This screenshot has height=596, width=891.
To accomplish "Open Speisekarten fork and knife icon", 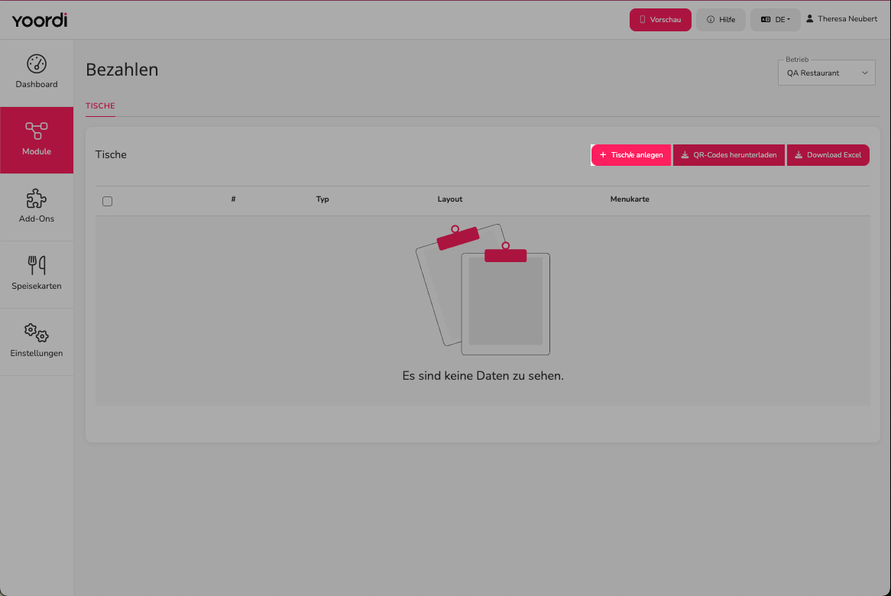I will tap(37, 265).
